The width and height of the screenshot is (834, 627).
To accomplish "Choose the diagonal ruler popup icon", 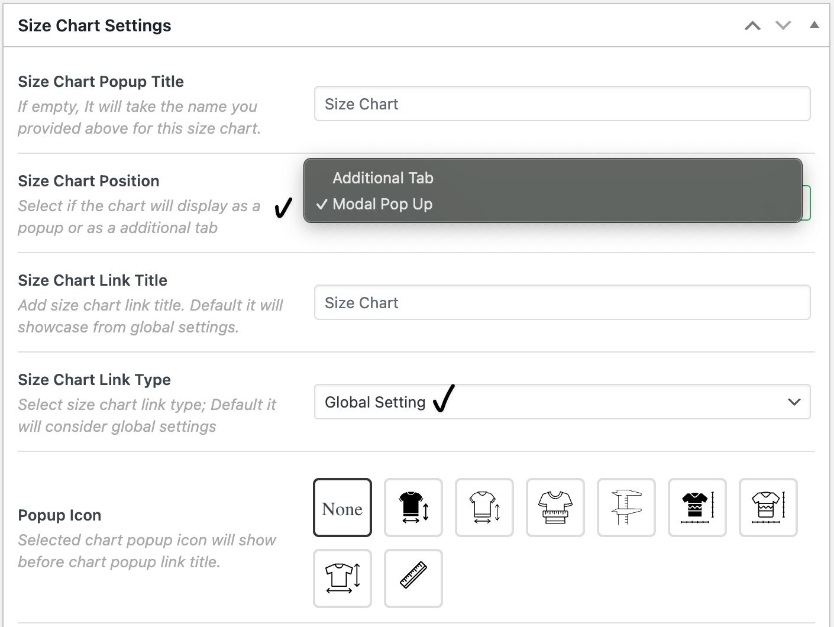I will point(413,578).
